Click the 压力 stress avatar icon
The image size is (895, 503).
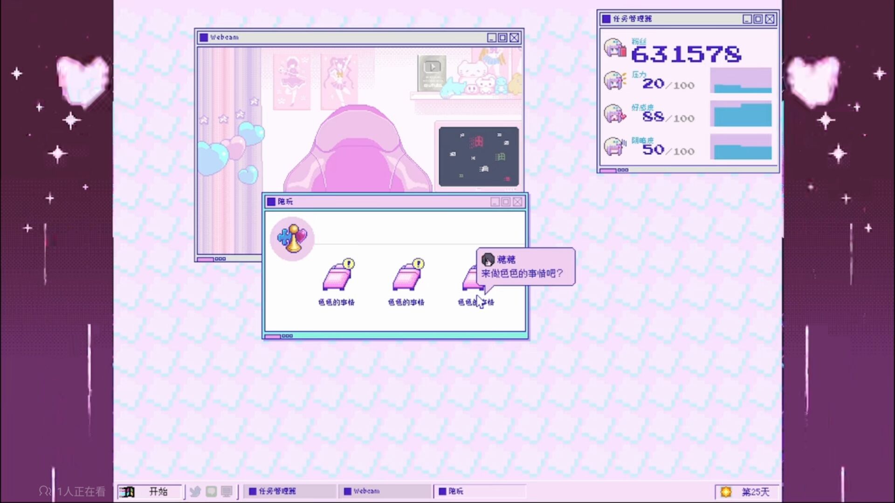tap(615, 81)
